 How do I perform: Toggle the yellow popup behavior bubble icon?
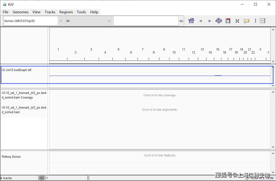246,21
